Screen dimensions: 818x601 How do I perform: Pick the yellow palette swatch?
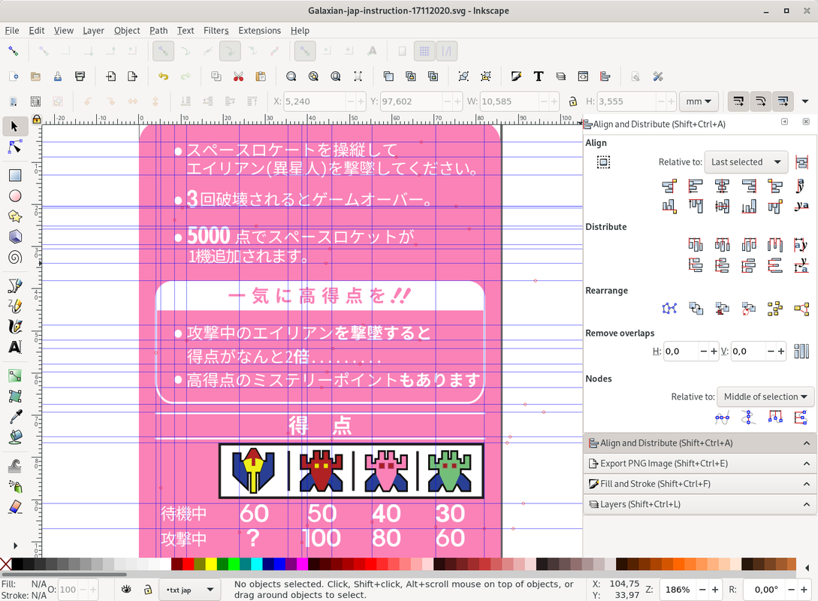coord(210,564)
